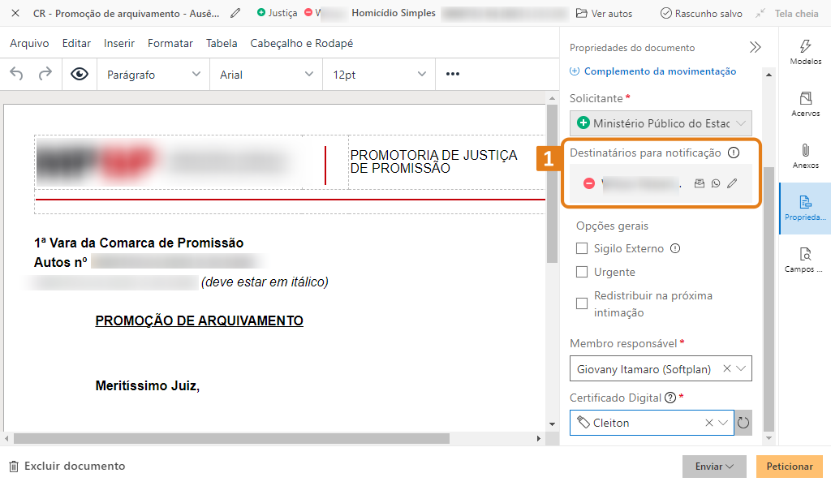Click the Peticionar button
831x486 pixels.
[x=789, y=467]
